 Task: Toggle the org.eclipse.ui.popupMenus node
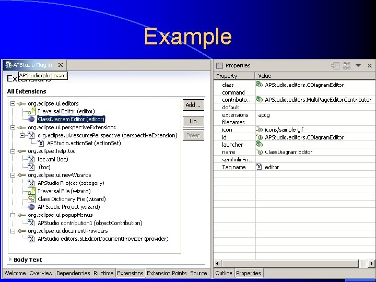(x=13, y=215)
